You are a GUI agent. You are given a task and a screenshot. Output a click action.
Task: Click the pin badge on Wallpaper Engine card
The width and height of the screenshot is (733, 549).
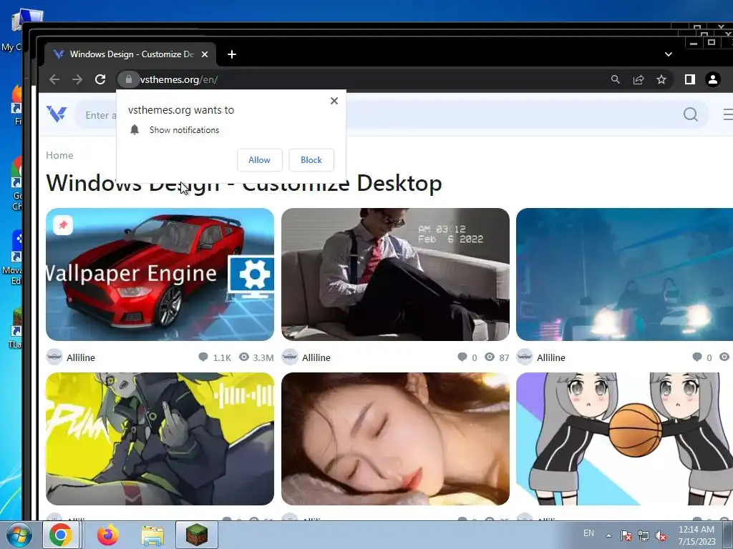click(63, 225)
